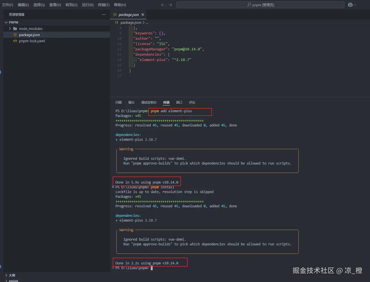Image resolution: width=370 pixels, height=282 pixels.
Task: Switch to the 问题 panel tab
Action: tap(119, 102)
